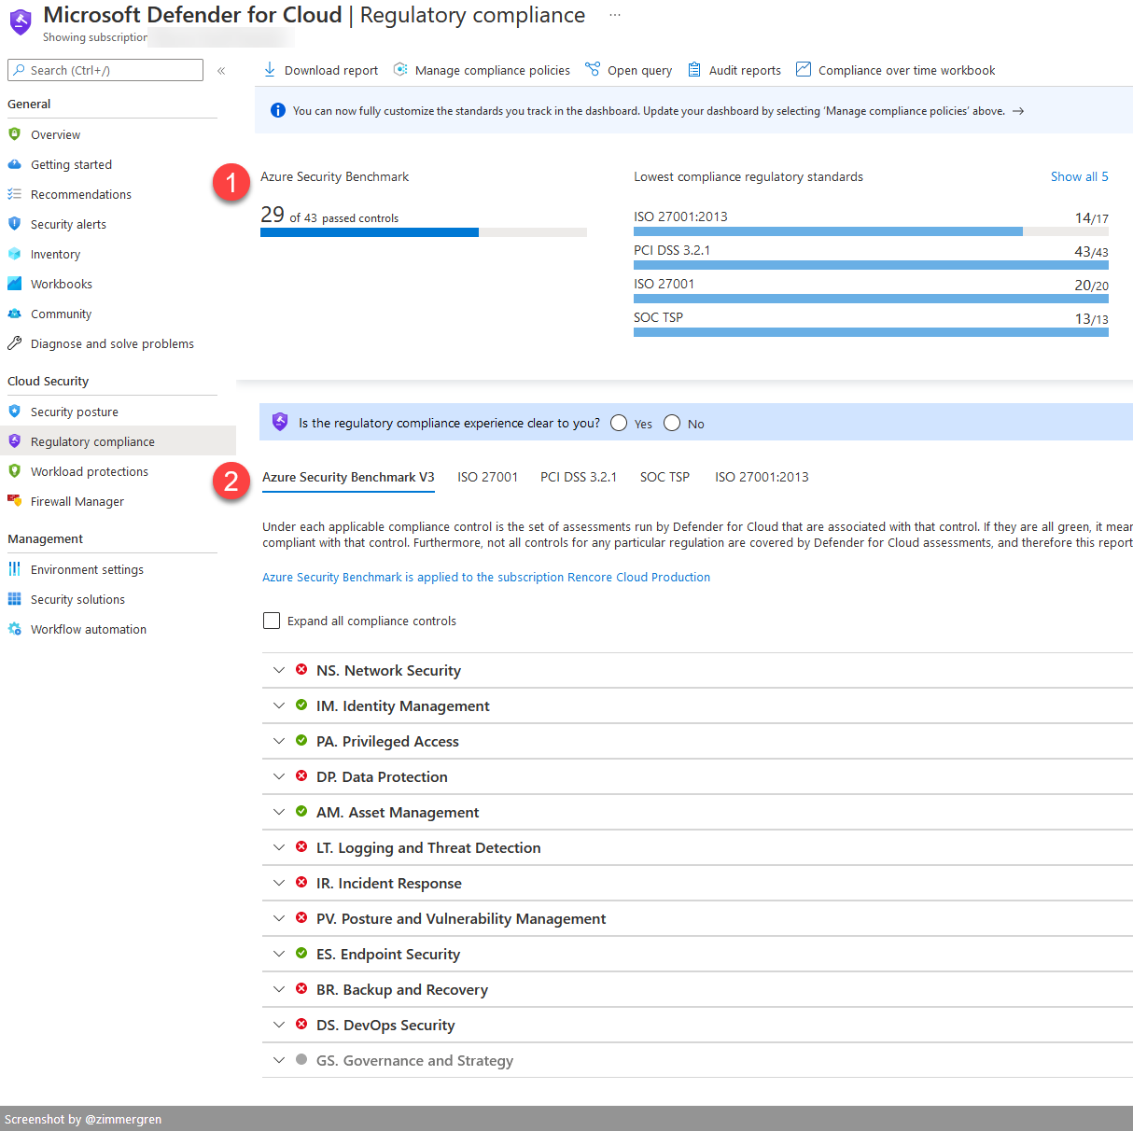Collapse the sidebar with the double chevron
The width and height of the screenshot is (1133, 1131).
[221, 69]
